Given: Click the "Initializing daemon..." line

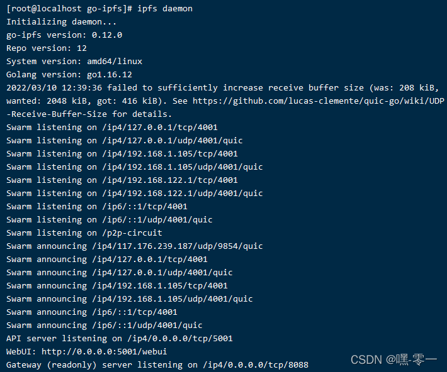Looking at the screenshot, I should point(52,21).
